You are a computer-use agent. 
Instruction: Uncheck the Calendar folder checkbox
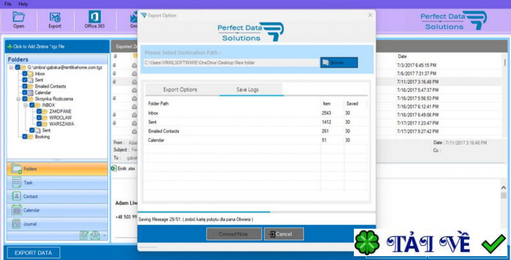coord(25,93)
